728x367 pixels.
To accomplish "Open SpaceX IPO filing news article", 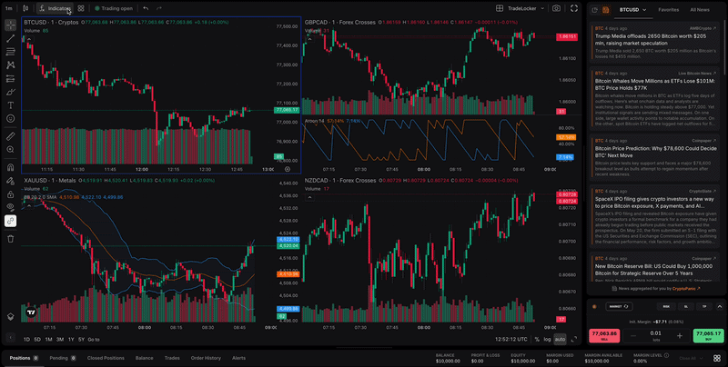I will (654, 218).
